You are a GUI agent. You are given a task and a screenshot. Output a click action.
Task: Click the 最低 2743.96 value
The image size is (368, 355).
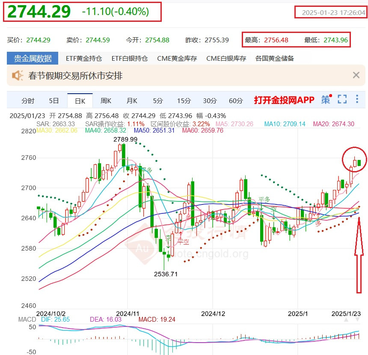pos(335,40)
